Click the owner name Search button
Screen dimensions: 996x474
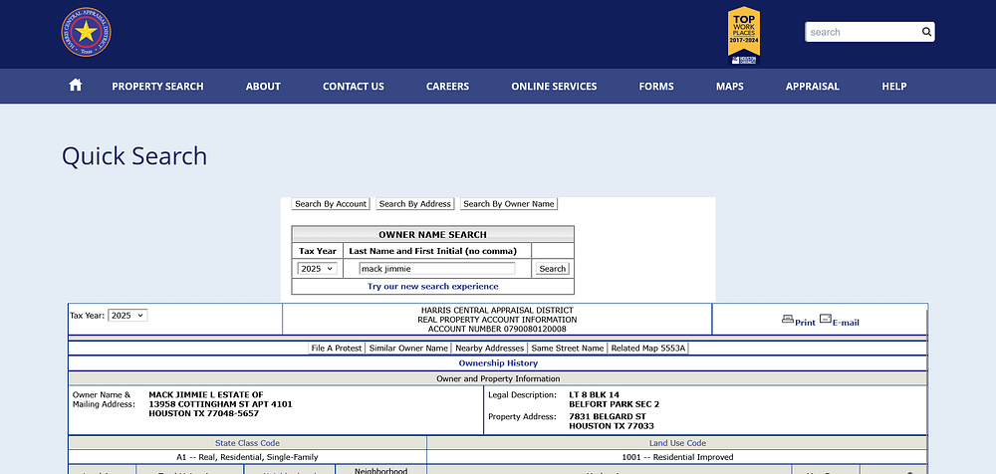click(552, 269)
